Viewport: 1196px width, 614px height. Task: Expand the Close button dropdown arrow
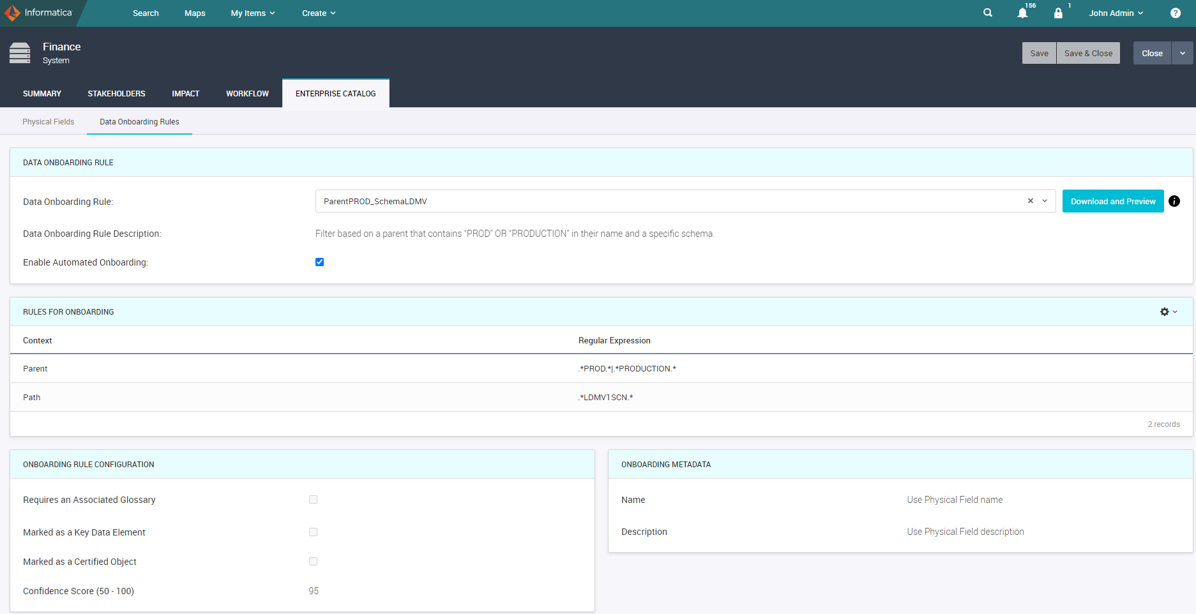1183,53
